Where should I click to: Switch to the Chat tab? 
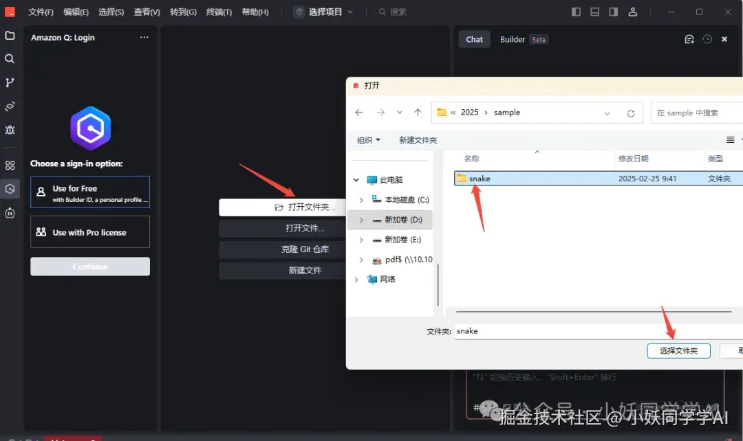pyautogui.click(x=474, y=39)
